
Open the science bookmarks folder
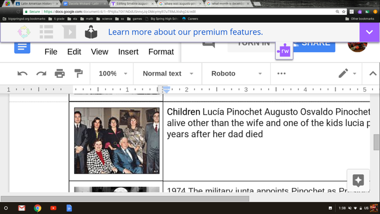pos(104,18)
